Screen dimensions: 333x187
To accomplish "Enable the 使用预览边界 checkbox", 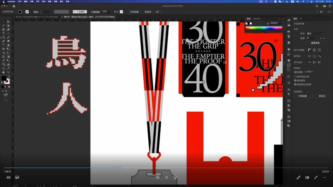I will pos(295,76).
